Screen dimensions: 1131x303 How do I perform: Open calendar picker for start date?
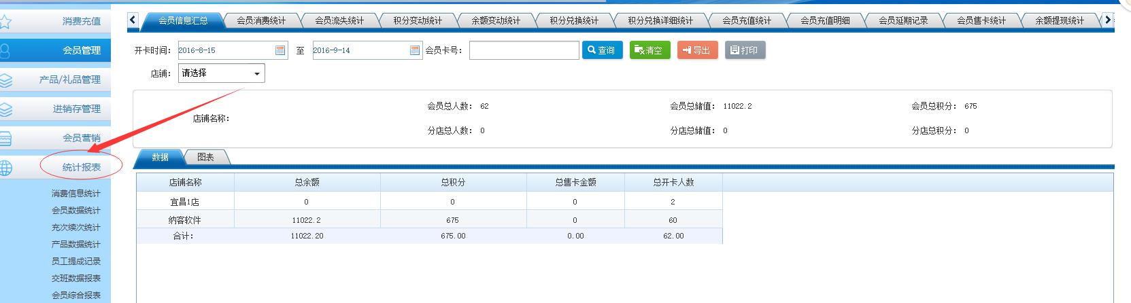[x=280, y=50]
